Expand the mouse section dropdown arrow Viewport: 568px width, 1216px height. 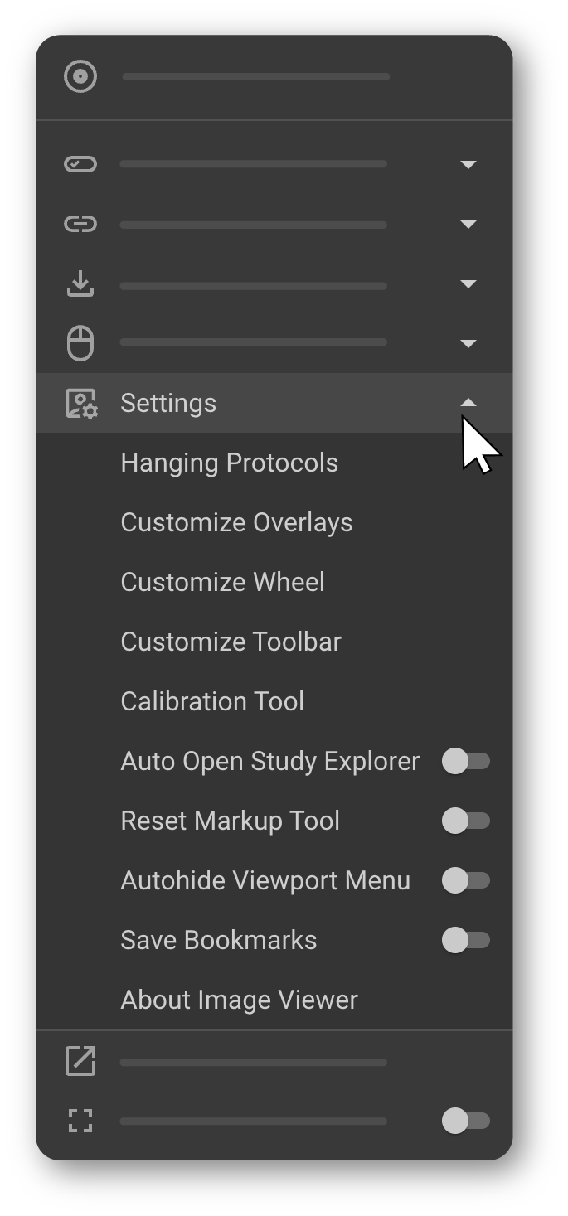468,343
